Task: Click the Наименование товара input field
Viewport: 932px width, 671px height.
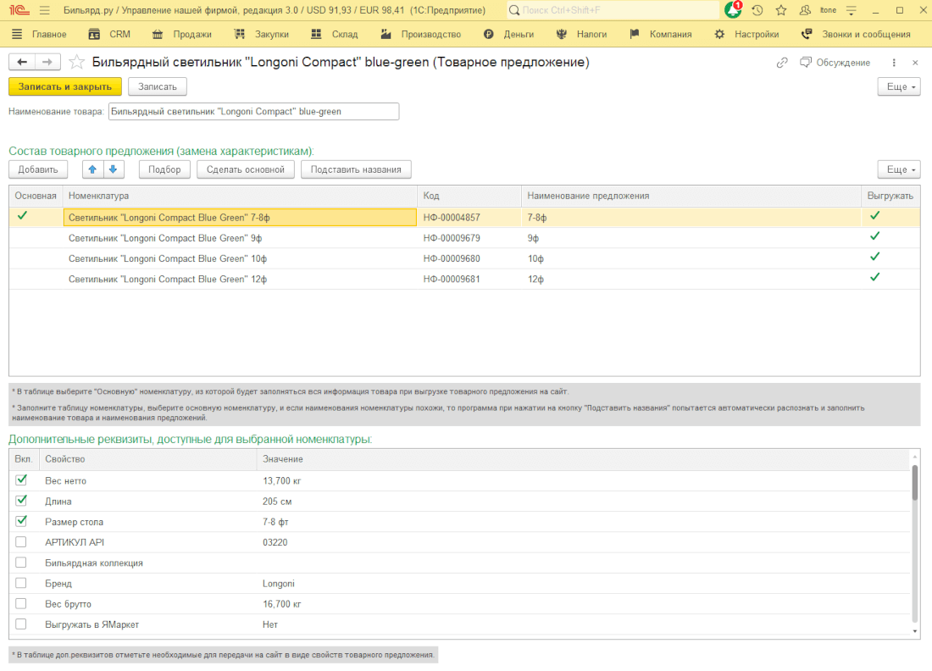Action: pyautogui.click(x=253, y=111)
